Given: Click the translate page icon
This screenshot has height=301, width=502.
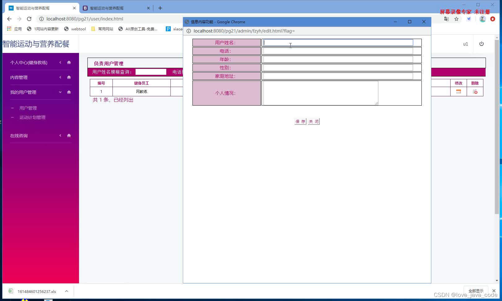Looking at the screenshot, I should [447, 19].
